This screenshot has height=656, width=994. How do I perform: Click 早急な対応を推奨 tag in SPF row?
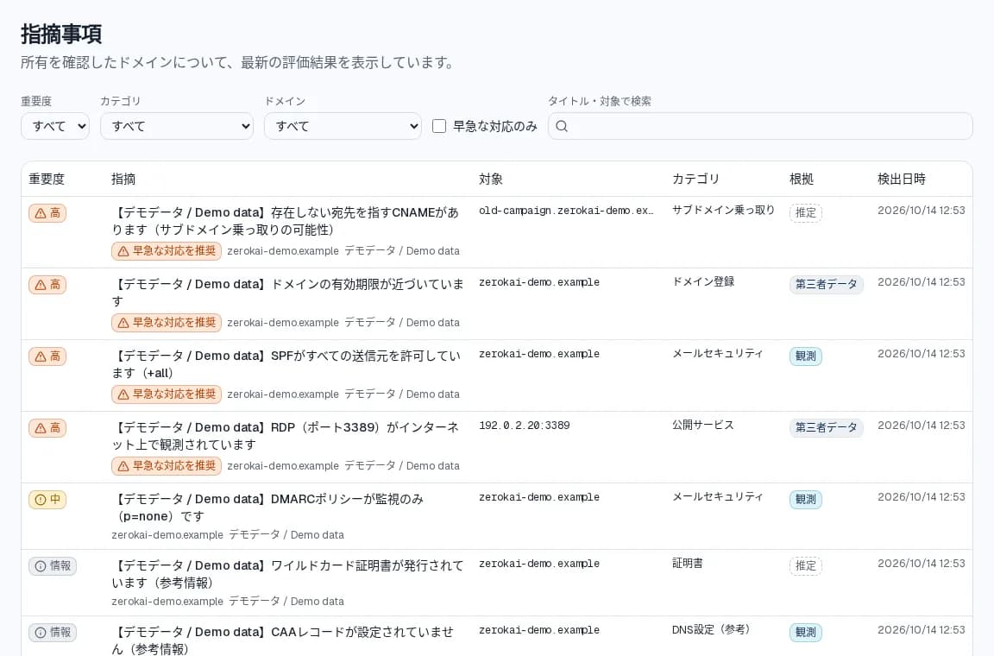click(x=167, y=394)
